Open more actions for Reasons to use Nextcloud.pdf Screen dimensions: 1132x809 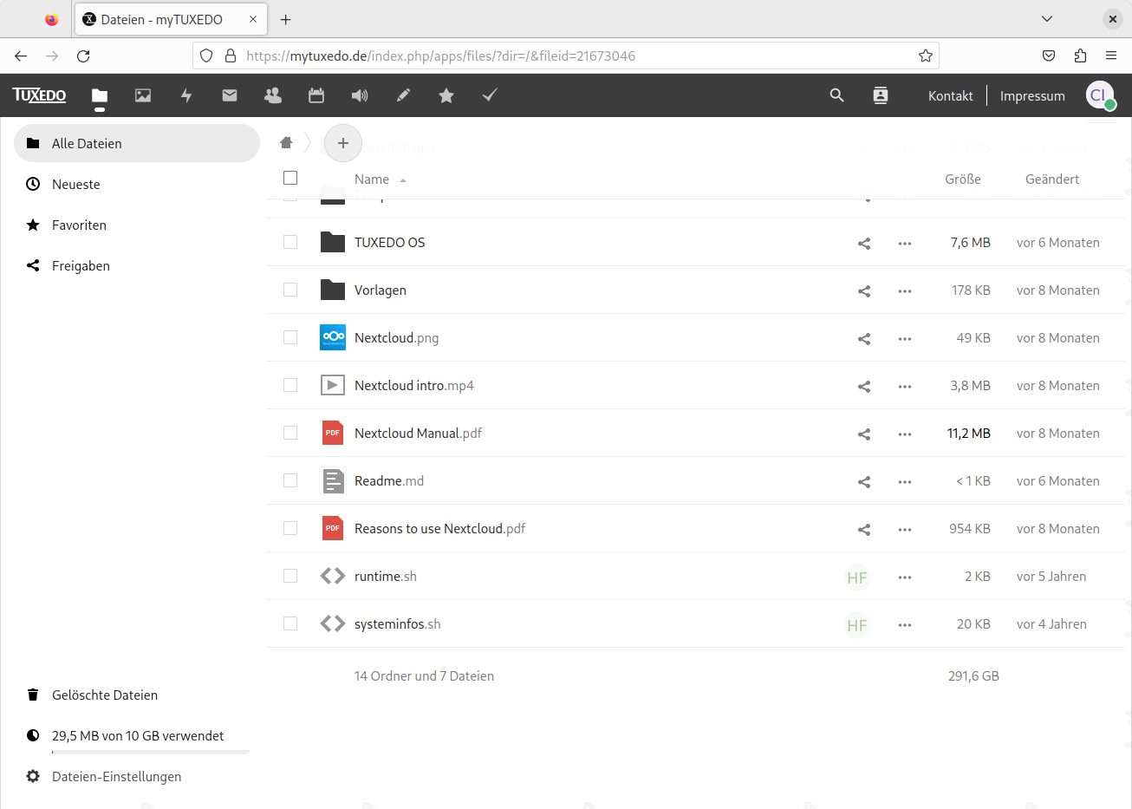pos(905,530)
